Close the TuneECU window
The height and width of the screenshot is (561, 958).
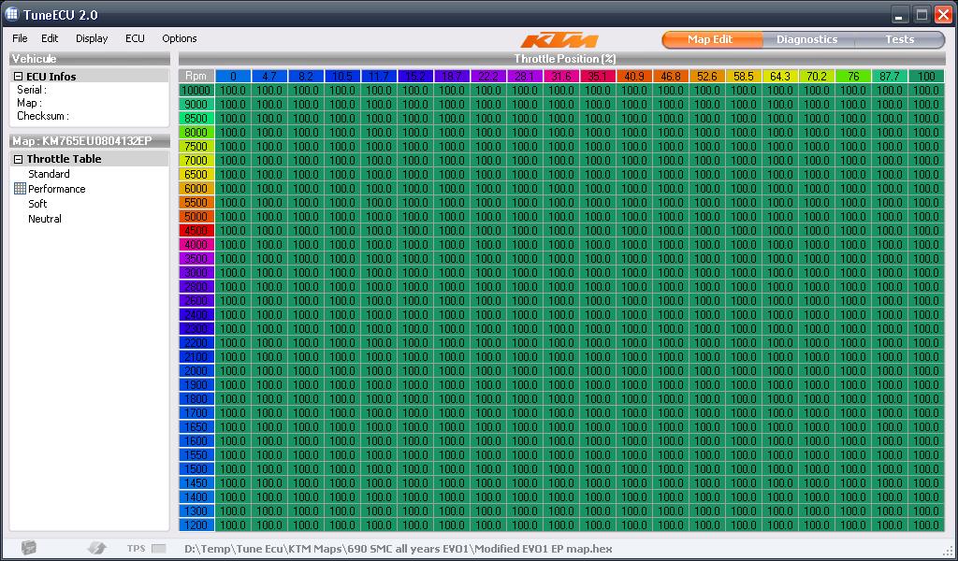943,15
